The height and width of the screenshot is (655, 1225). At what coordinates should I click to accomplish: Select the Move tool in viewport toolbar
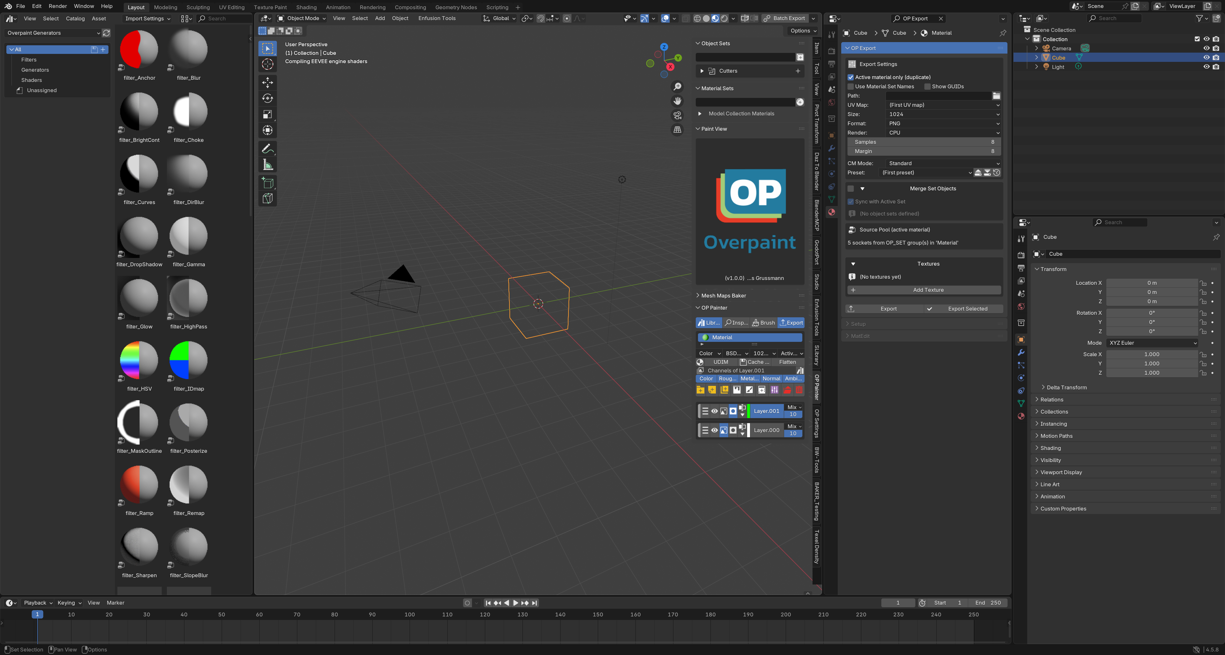tap(268, 82)
